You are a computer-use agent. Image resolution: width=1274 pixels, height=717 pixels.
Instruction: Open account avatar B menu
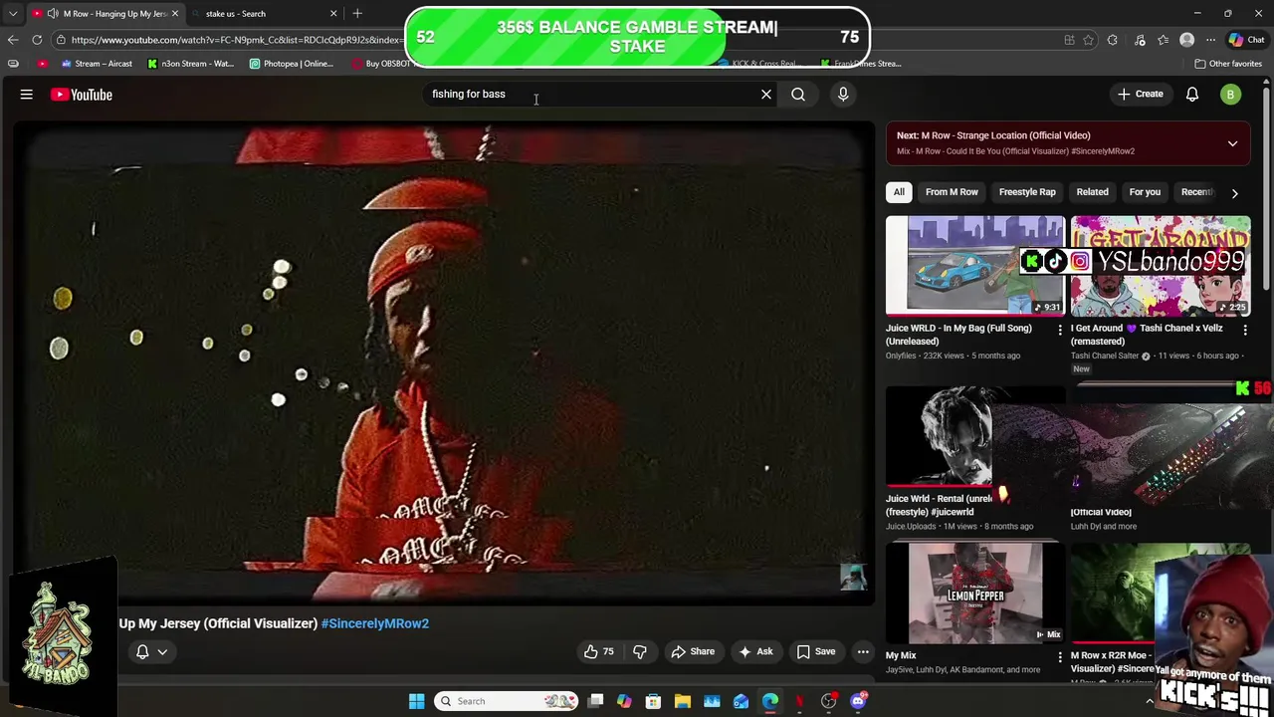coord(1231,95)
